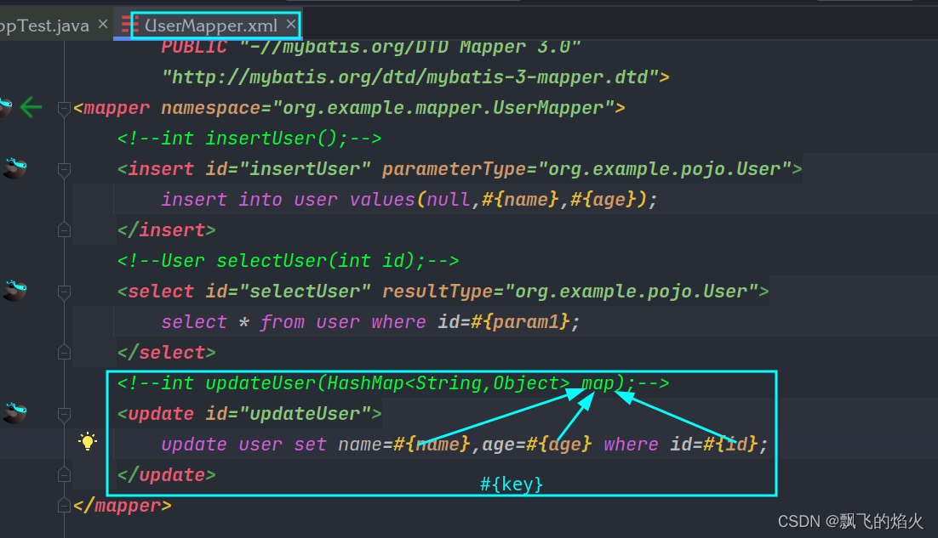Screen dimensions: 938x538
Task: Click the mybatis-3-mapper.dtd URL string
Action: click(x=410, y=77)
